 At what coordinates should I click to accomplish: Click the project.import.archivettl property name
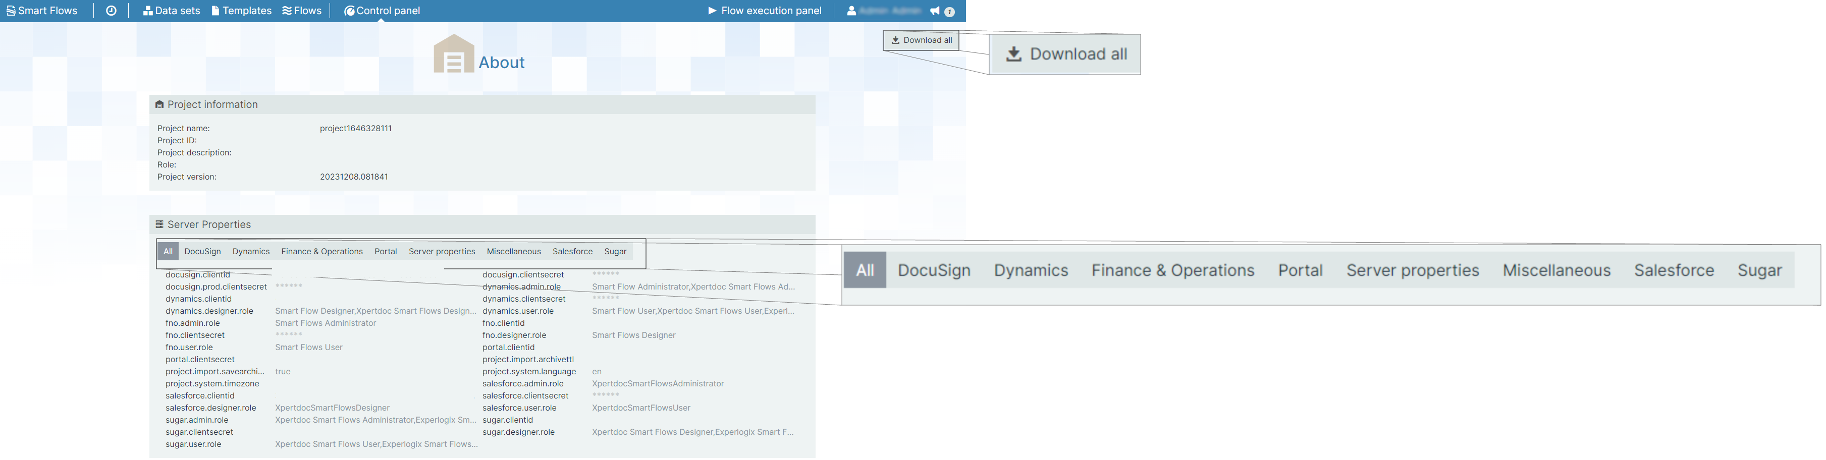(528, 359)
